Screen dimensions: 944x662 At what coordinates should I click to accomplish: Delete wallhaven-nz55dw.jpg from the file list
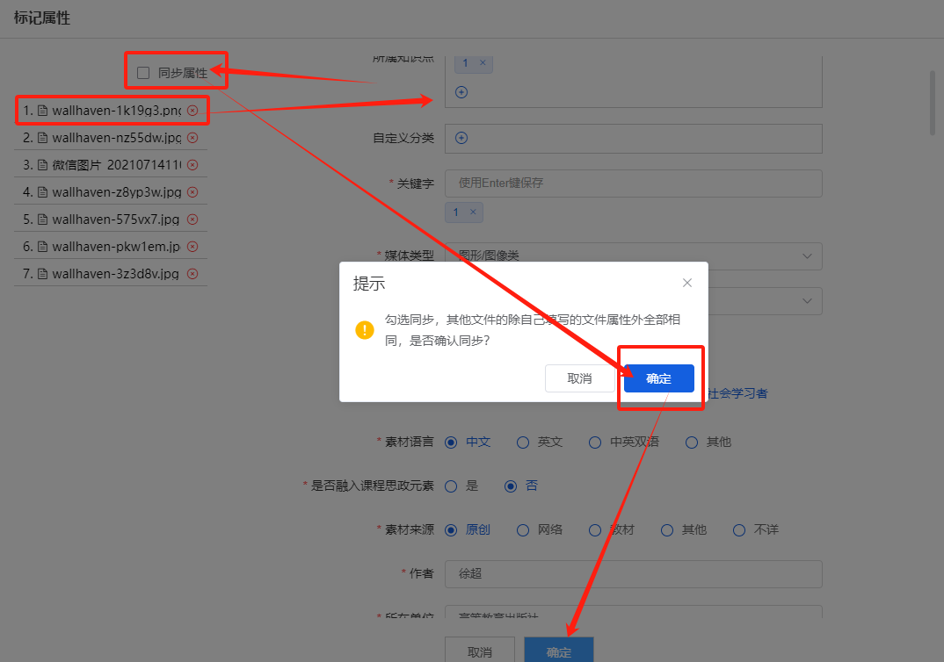click(x=192, y=138)
